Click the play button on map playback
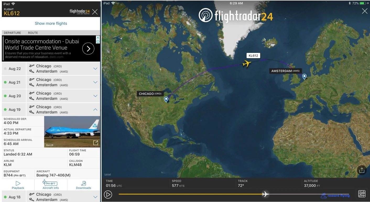The height and width of the screenshot is (202, 370). 108,194
